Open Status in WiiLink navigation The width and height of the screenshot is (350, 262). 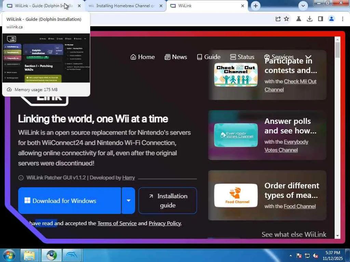click(242, 57)
